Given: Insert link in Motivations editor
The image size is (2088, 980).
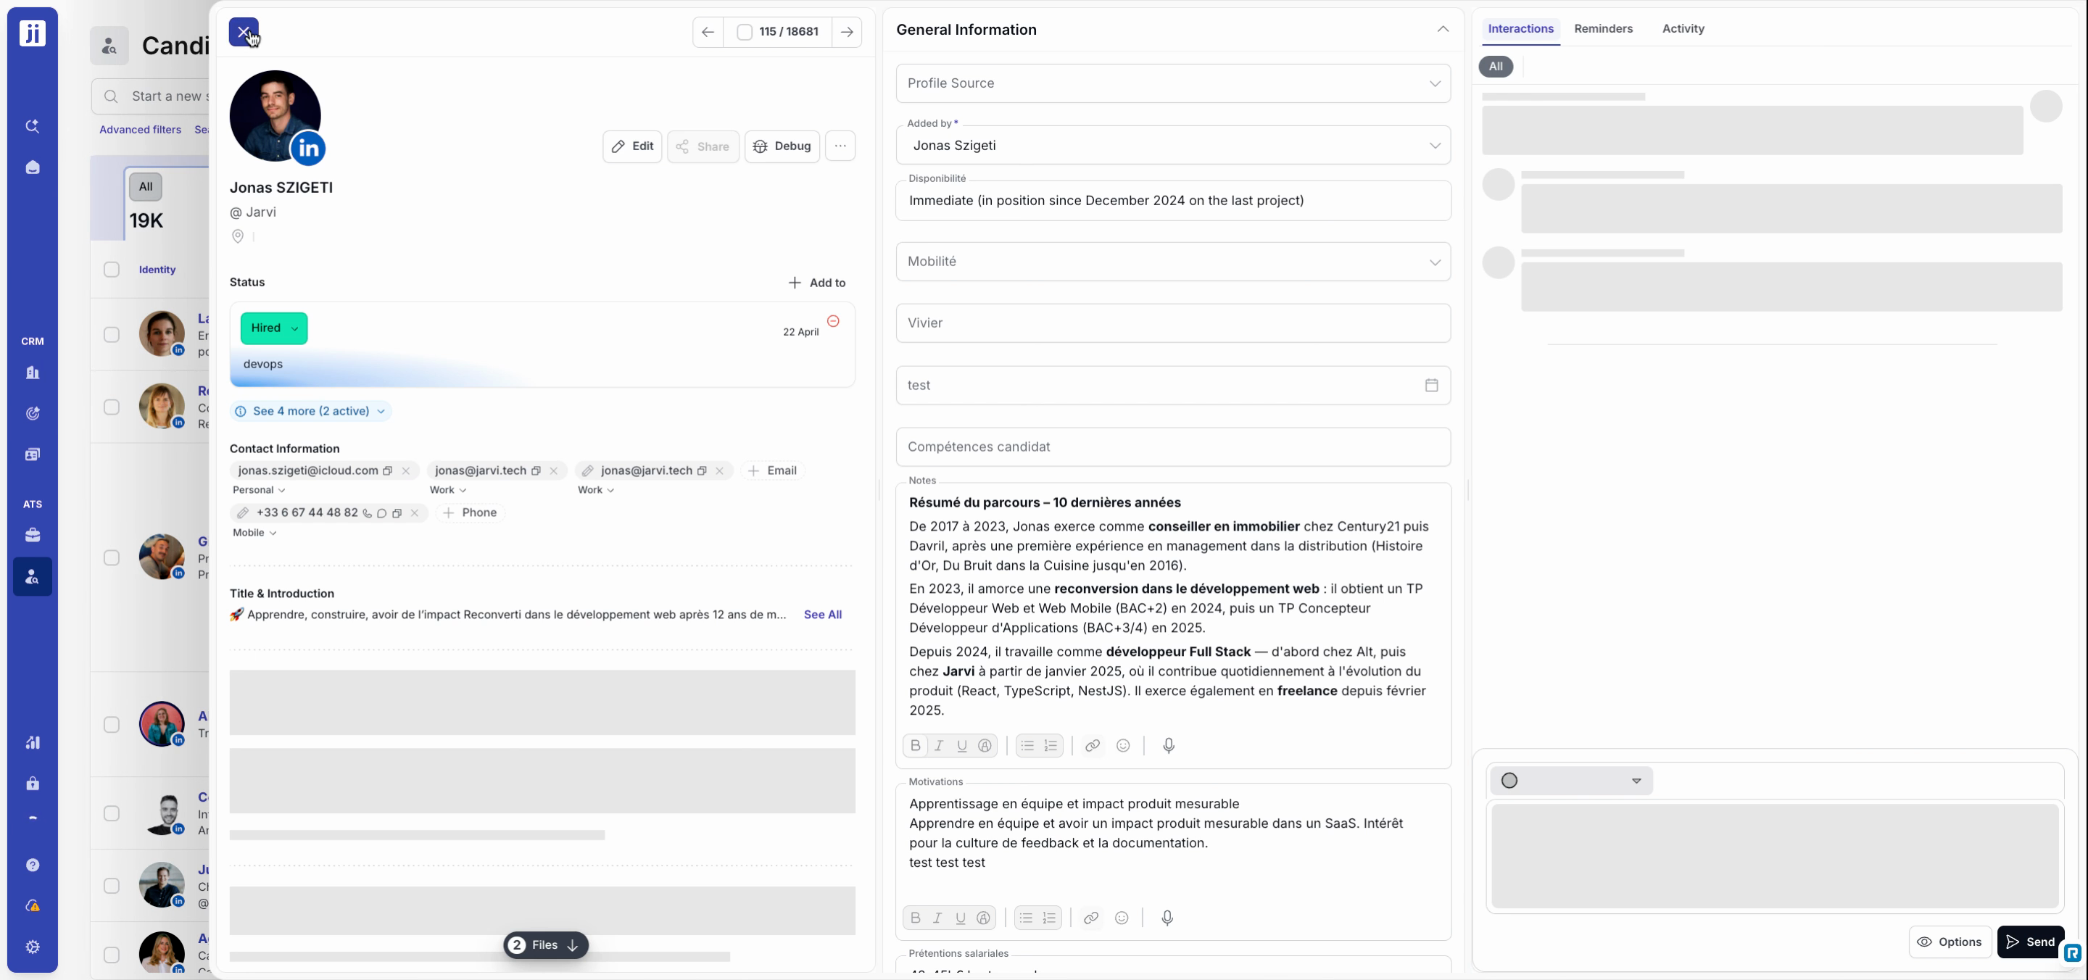Looking at the screenshot, I should point(1090,918).
